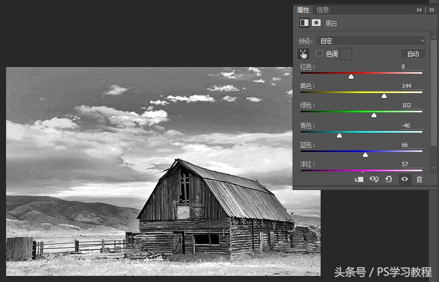Switch to the 信息 tab
The width and height of the screenshot is (439, 282).
[323, 10]
